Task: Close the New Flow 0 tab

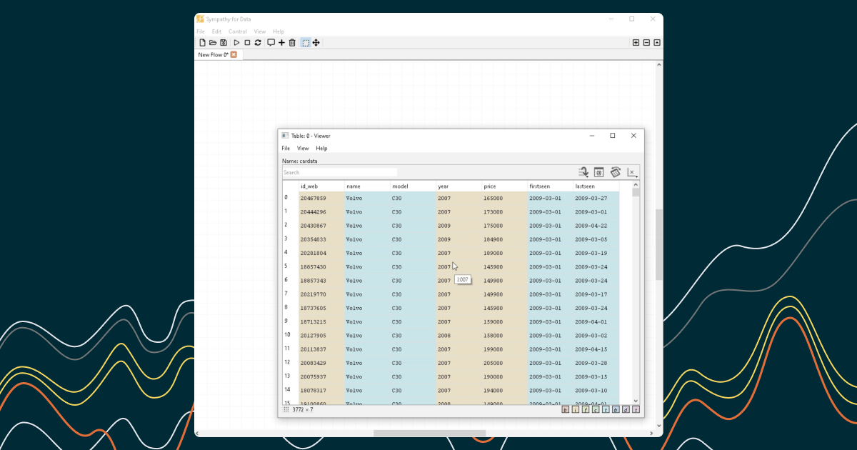Action: point(234,55)
